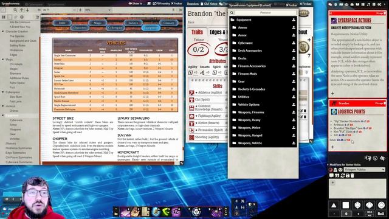Click the Glossary nav button in PDF
Image resolution: width=389 pixels, height=219 pixels.
pyautogui.click(x=168, y=23)
